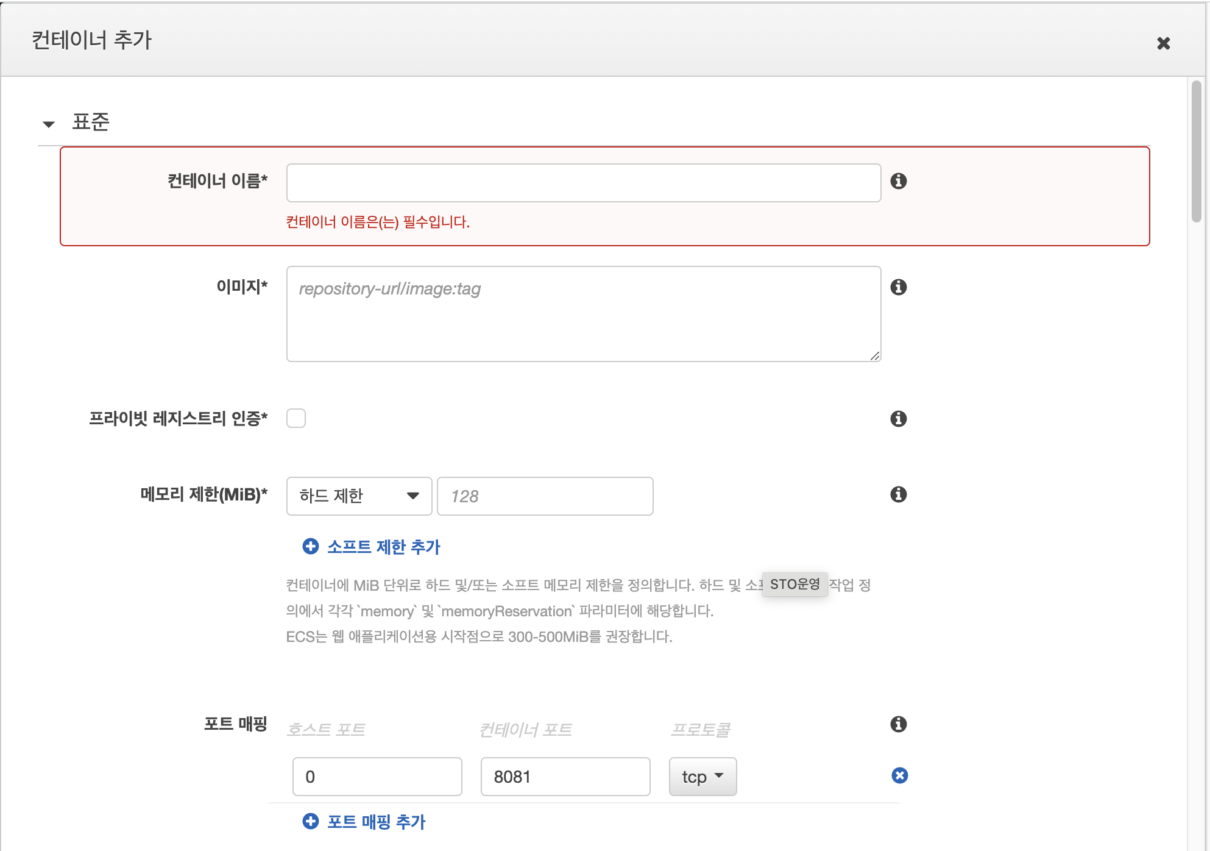Viewport: 1210px width, 851px height.
Task: Enable the 프라이빗 레지스트리 인증 checkbox
Action: [296, 418]
